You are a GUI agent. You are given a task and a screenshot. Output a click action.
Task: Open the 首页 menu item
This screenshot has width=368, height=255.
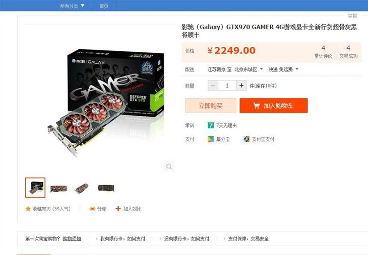pyautogui.click(x=104, y=6)
